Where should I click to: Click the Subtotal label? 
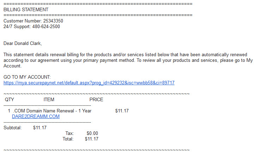(x=13, y=128)
